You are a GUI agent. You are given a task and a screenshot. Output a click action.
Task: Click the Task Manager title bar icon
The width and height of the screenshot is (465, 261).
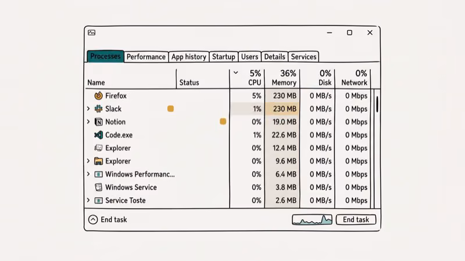(x=92, y=32)
